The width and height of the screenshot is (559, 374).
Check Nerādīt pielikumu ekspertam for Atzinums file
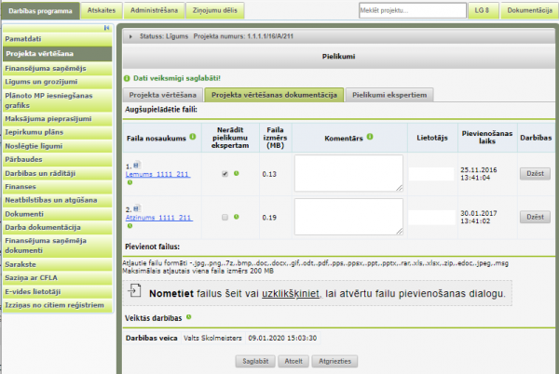(225, 217)
